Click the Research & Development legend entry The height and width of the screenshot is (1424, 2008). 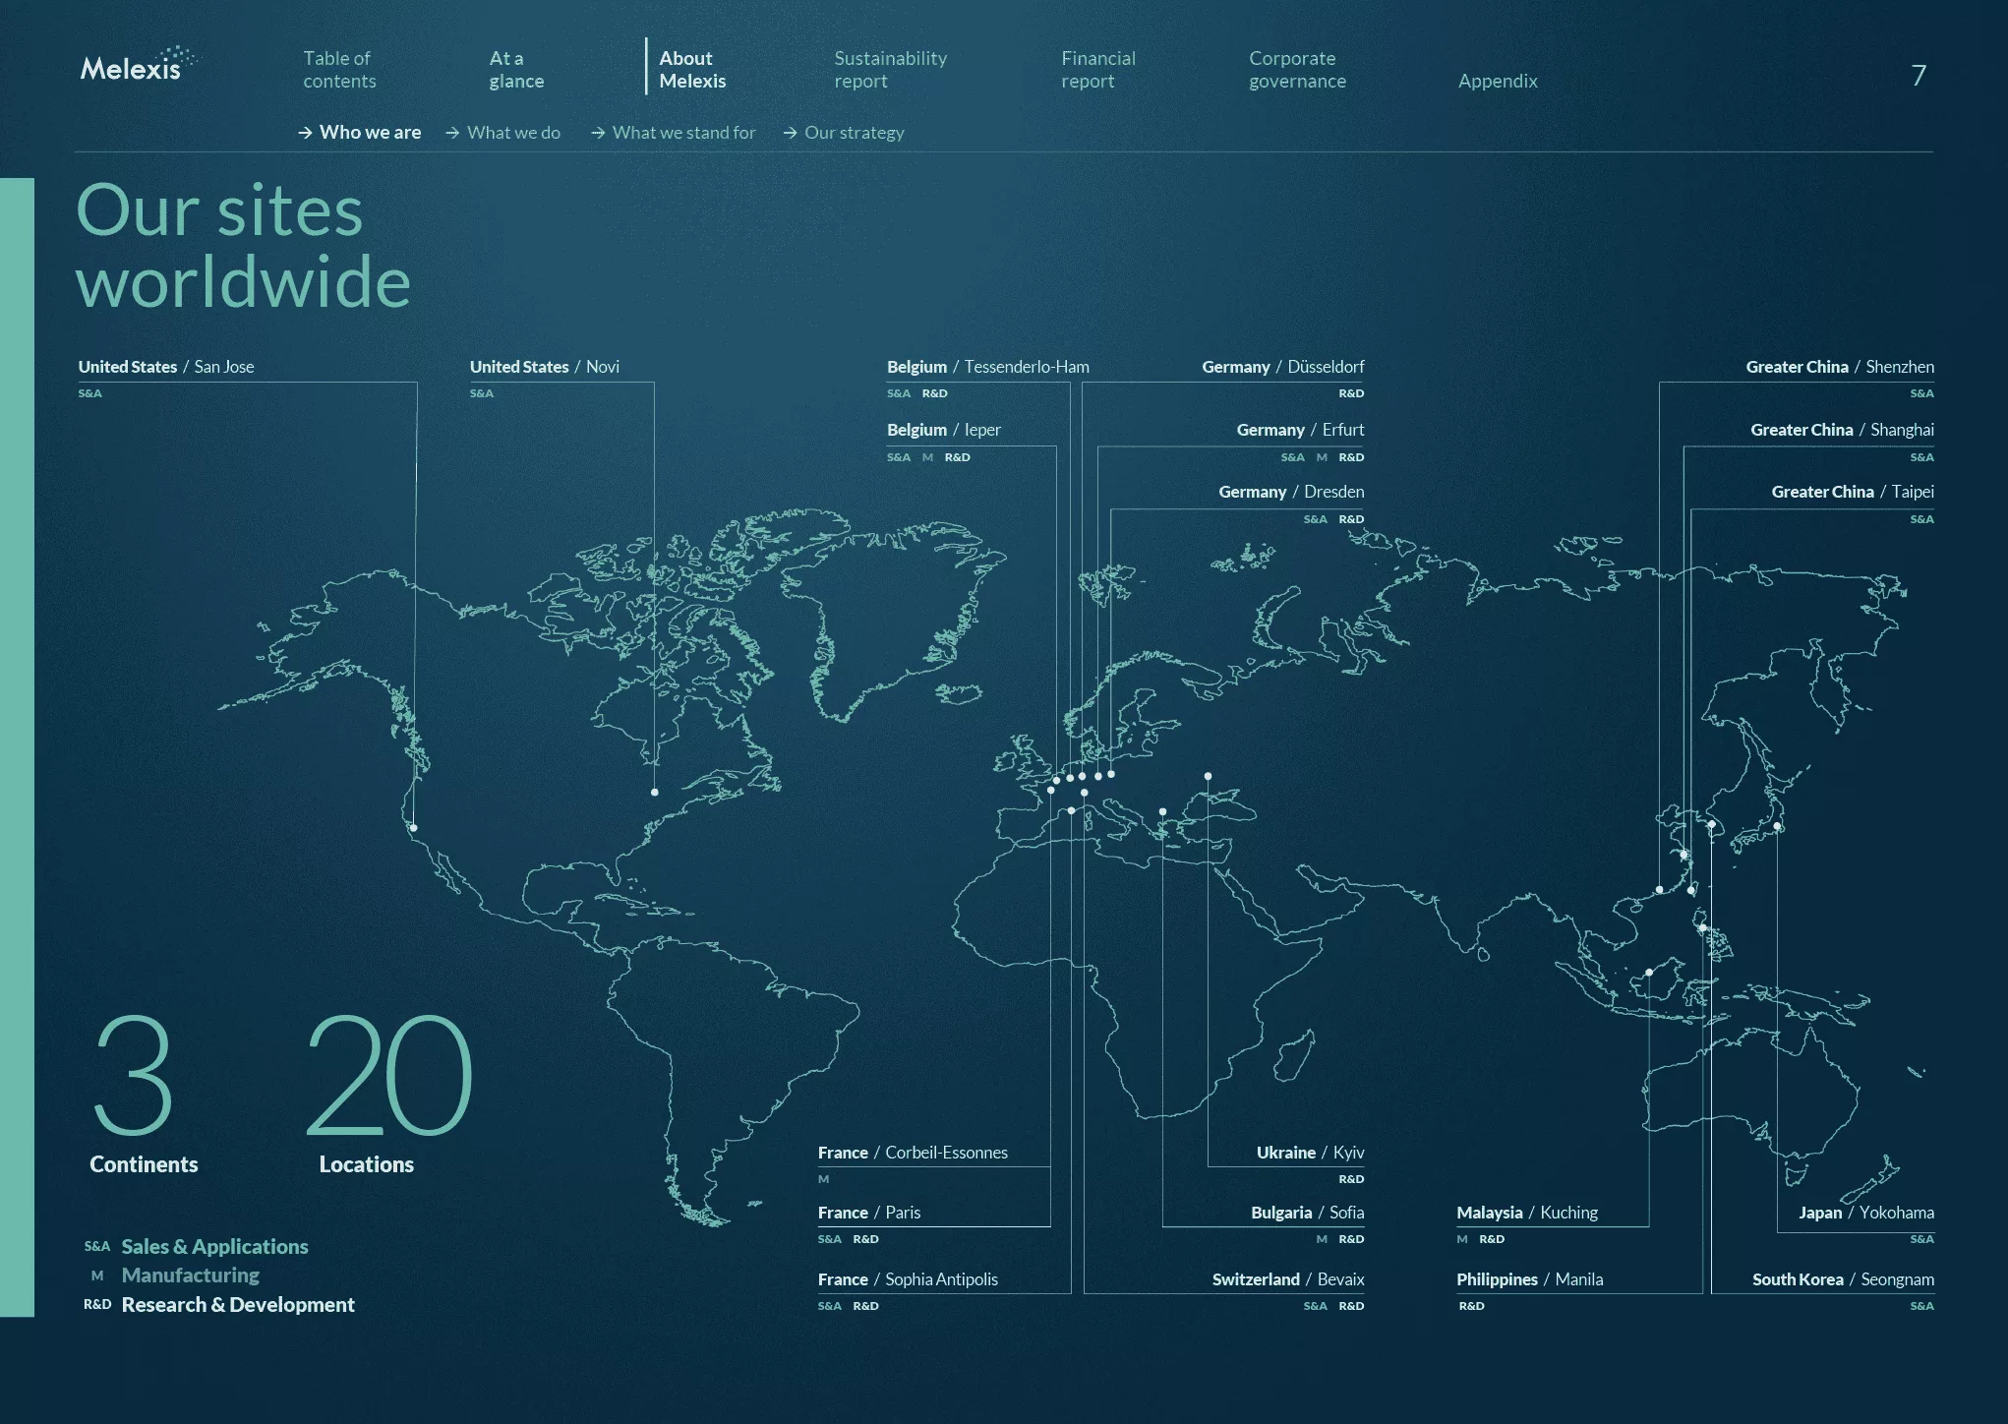pyautogui.click(x=219, y=1305)
